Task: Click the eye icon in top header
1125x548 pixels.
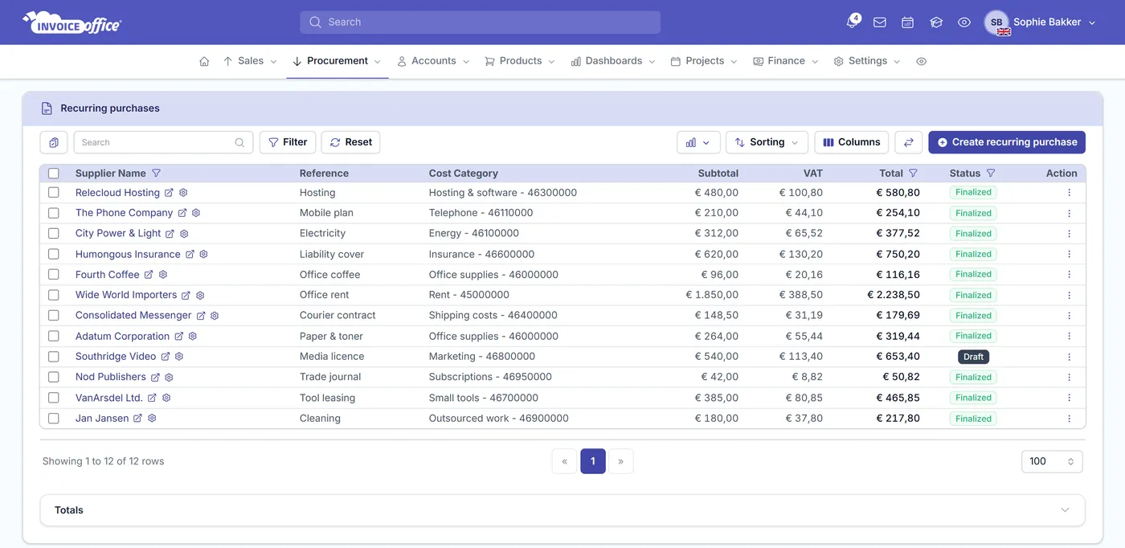Action: tap(964, 22)
